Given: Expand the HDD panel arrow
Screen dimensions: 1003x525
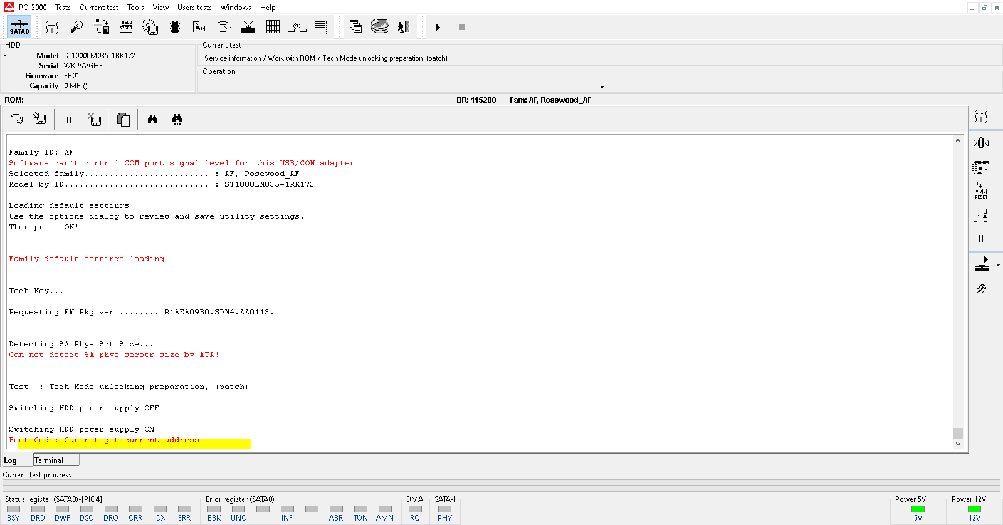Looking at the screenshot, I should point(4,56).
